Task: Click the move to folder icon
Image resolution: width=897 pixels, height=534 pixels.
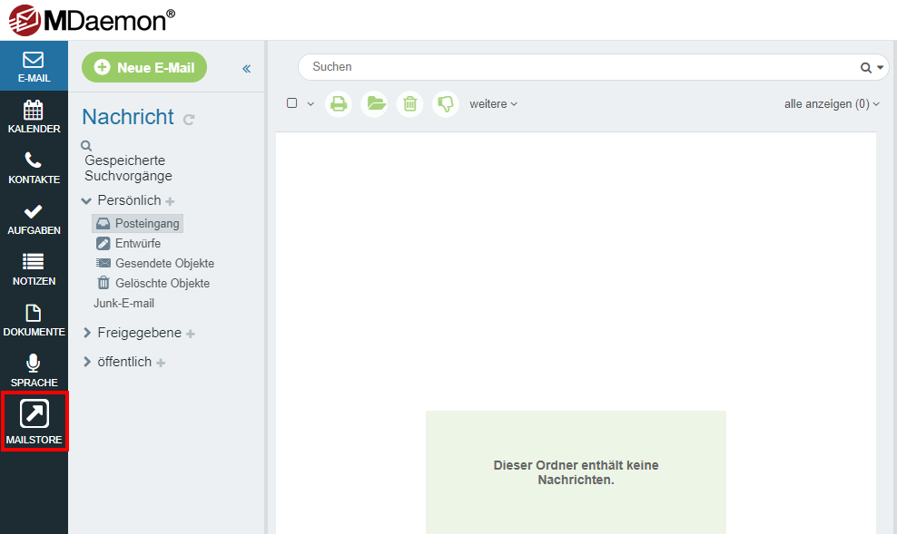Action: (374, 103)
